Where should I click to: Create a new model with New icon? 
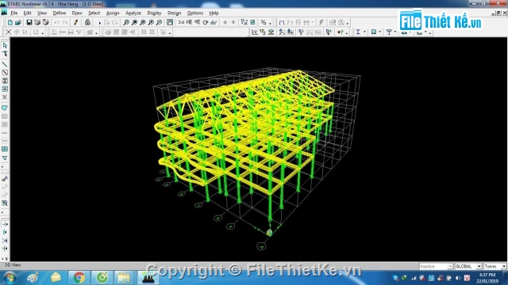10,22
